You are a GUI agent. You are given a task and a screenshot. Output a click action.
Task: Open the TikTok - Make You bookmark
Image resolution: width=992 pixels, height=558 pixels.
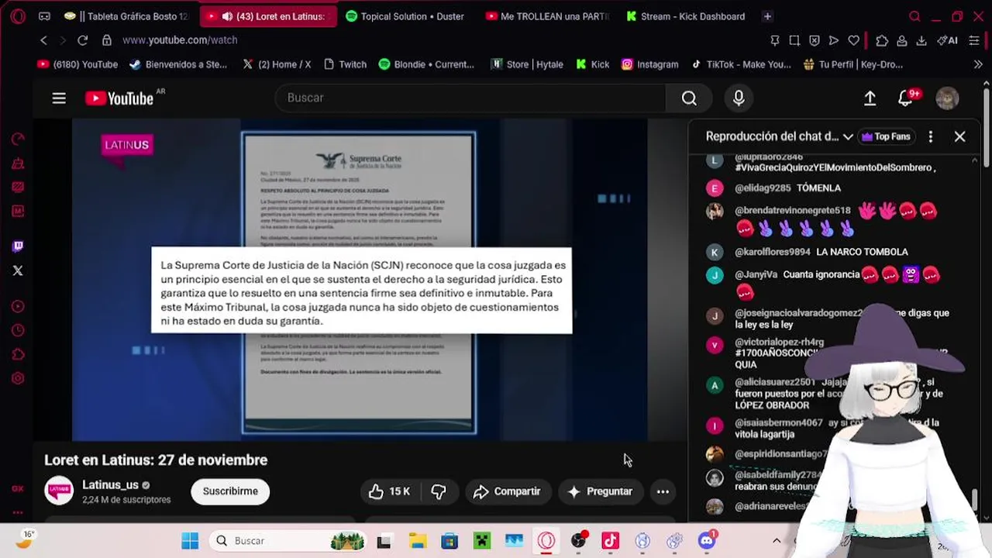[741, 64]
